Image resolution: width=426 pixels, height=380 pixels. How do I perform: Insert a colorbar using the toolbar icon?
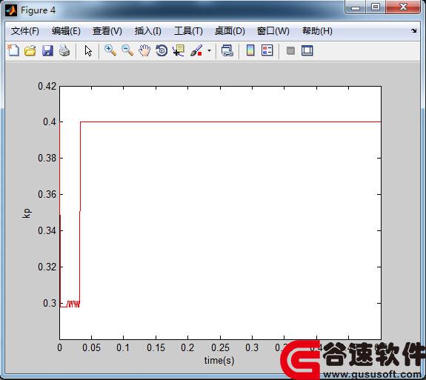pyautogui.click(x=250, y=51)
